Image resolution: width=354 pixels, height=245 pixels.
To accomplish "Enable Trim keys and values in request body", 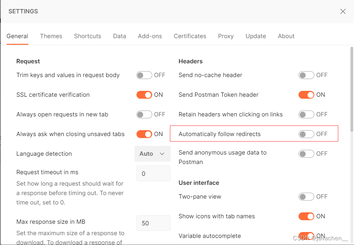I will point(144,75).
